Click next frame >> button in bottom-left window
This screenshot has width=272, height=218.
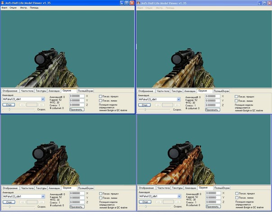(41, 202)
